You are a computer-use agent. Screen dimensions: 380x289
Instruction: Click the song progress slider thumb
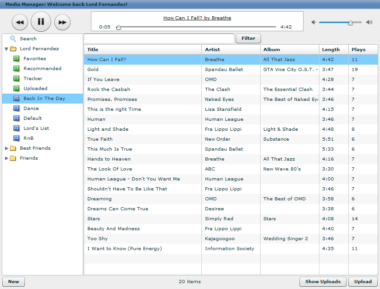click(x=118, y=27)
